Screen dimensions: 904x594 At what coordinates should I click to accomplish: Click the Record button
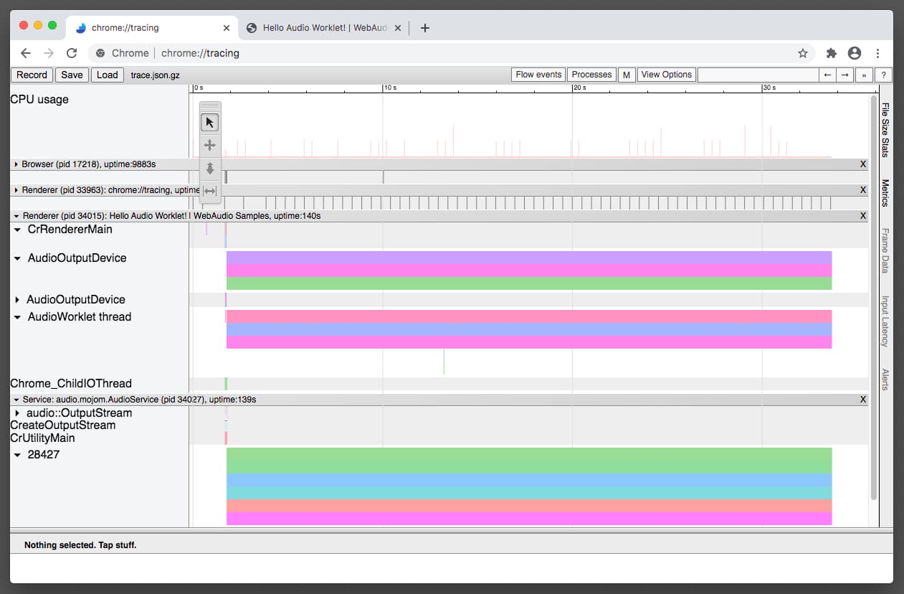point(31,75)
